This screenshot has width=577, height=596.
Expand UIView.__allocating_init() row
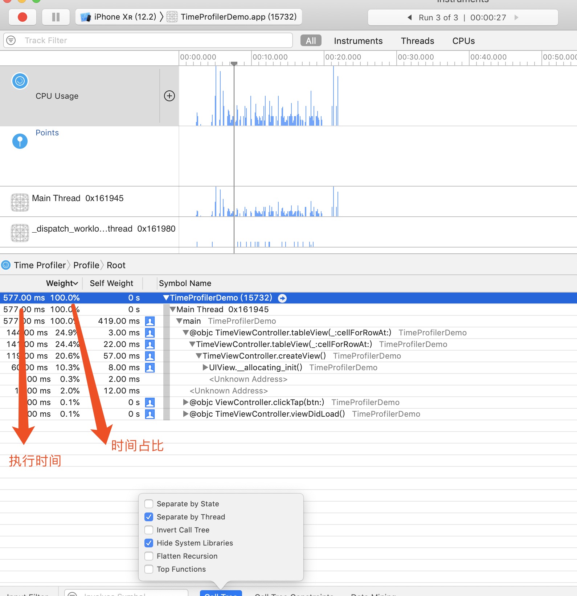205,368
